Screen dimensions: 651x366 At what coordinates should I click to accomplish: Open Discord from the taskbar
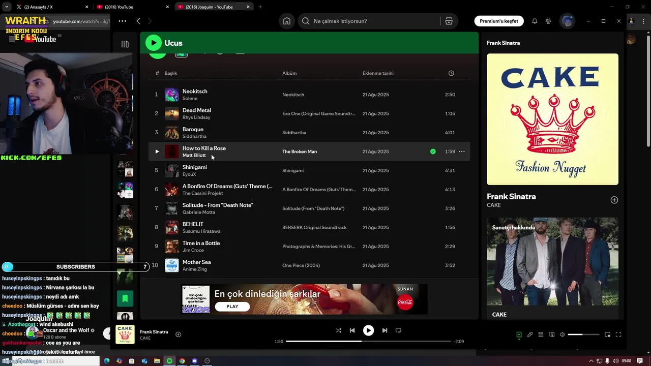click(195, 361)
